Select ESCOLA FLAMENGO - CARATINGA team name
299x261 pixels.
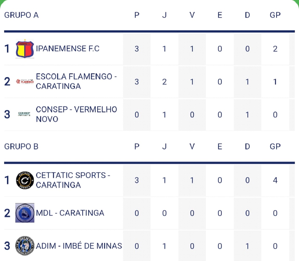(x=76, y=82)
